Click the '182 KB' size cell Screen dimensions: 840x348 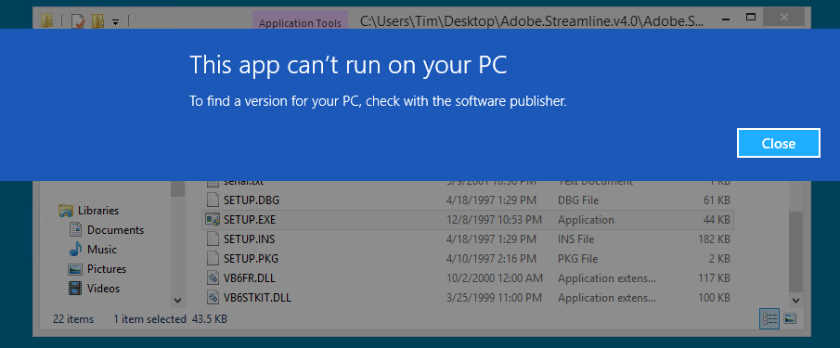pyautogui.click(x=714, y=238)
